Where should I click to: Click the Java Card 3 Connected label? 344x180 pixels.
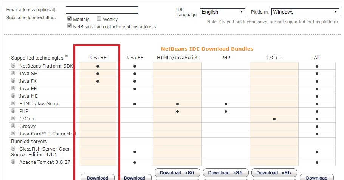48,134
